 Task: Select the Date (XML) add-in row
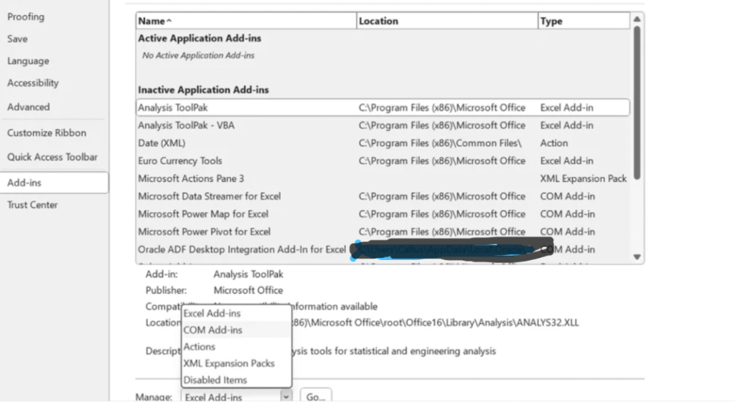point(383,143)
